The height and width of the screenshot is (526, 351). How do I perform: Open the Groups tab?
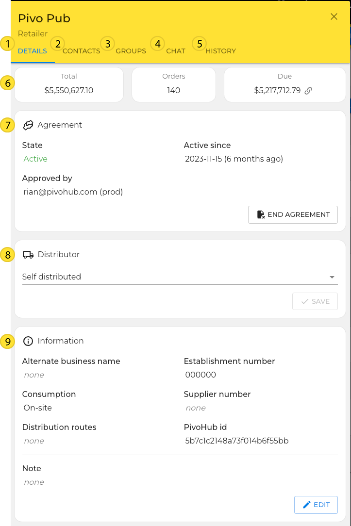[131, 51]
